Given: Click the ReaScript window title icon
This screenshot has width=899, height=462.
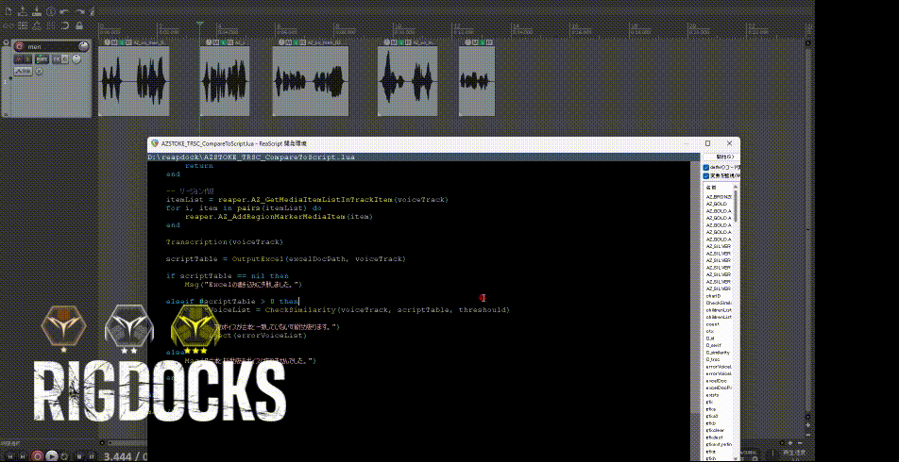Looking at the screenshot, I should (154, 143).
